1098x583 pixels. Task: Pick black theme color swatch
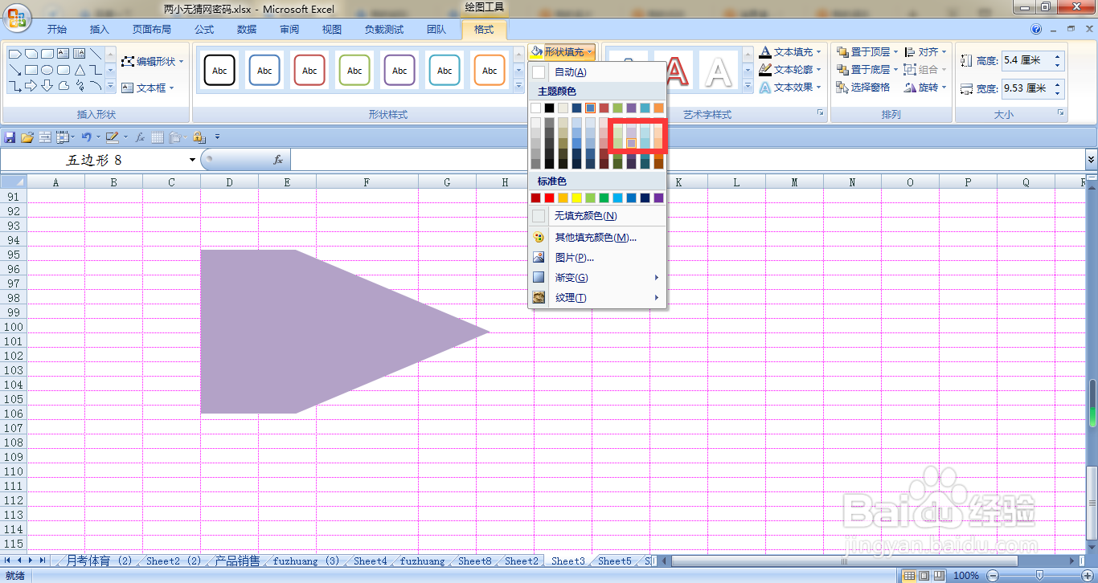549,108
